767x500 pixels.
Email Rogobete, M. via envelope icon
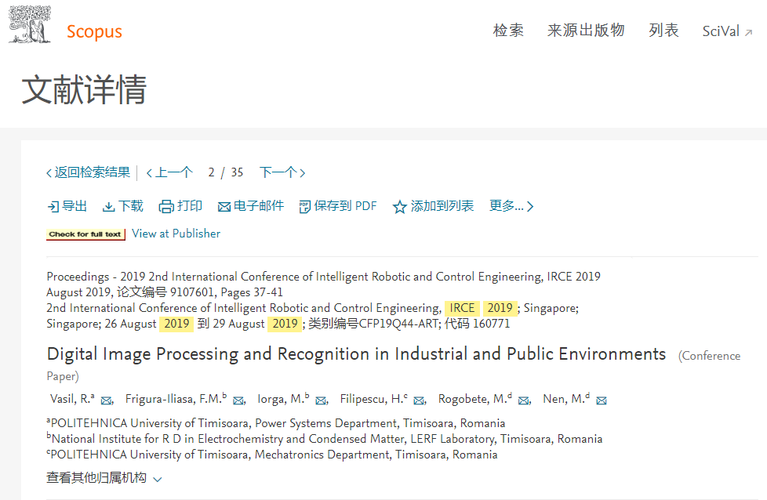(523, 400)
